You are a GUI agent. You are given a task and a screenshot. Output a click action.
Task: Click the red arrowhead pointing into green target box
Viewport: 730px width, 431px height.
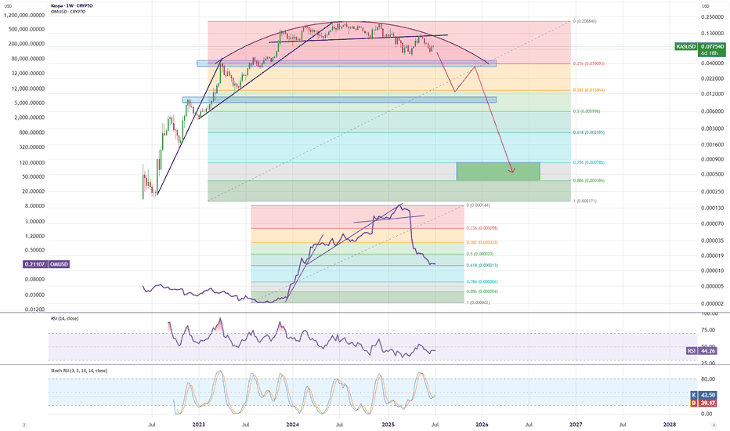coord(512,171)
